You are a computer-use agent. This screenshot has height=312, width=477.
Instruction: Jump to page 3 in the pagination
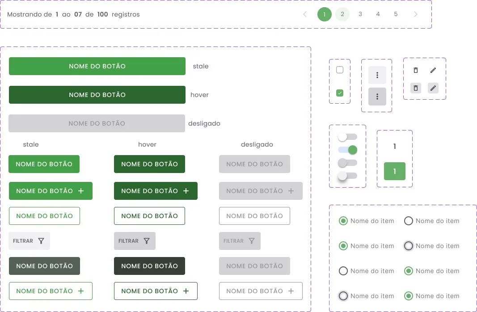tap(360, 14)
